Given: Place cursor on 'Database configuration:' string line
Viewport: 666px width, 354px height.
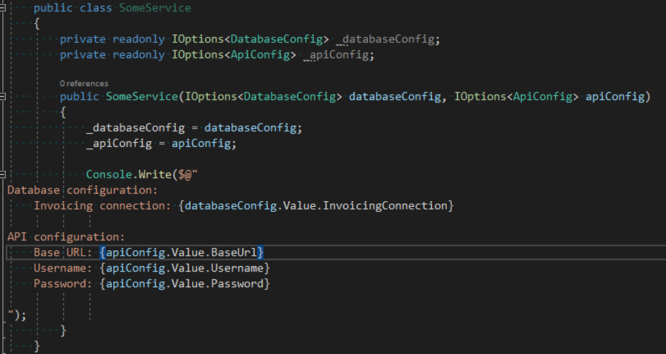Looking at the screenshot, I should point(83,191).
